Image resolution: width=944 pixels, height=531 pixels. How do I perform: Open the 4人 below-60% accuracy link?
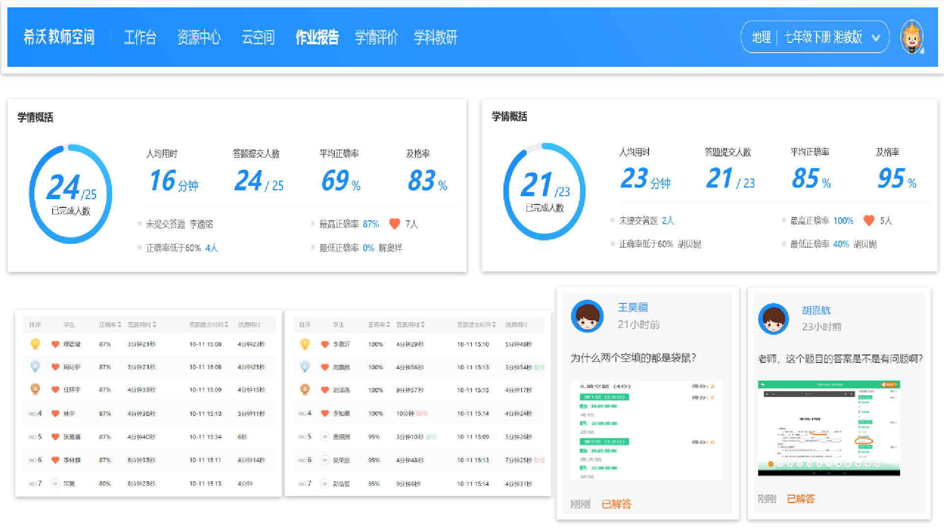pos(211,248)
